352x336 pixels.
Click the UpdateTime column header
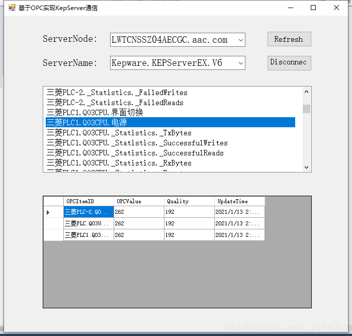point(239,201)
